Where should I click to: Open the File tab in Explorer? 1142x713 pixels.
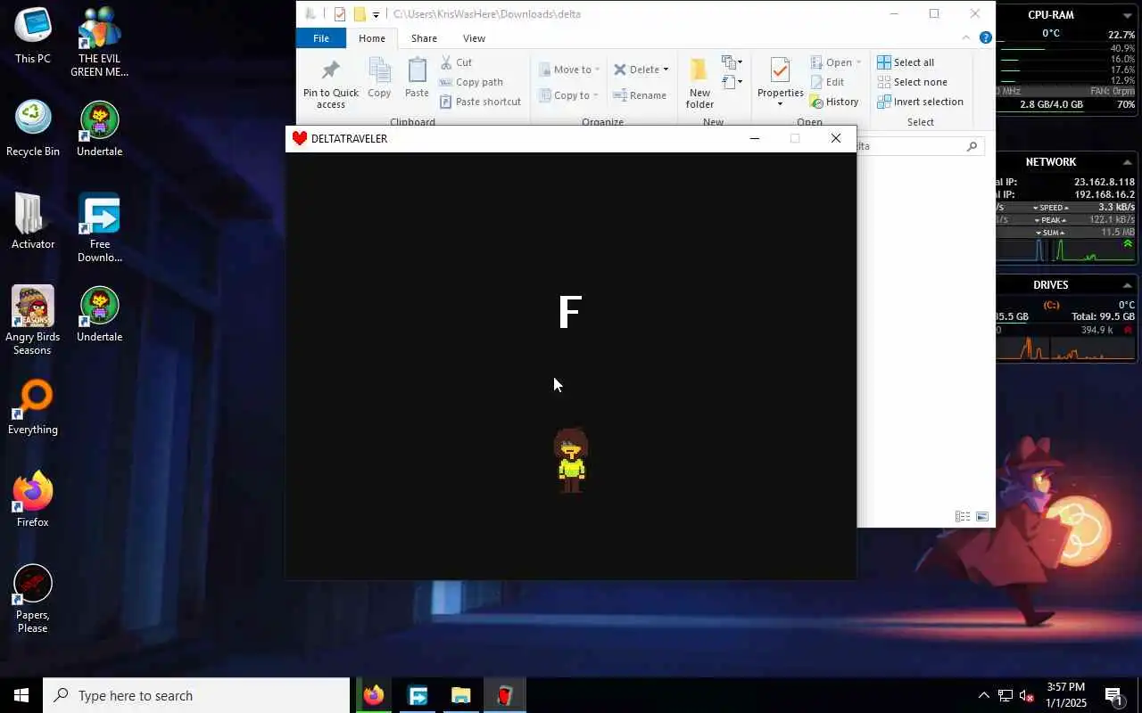click(x=321, y=38)
